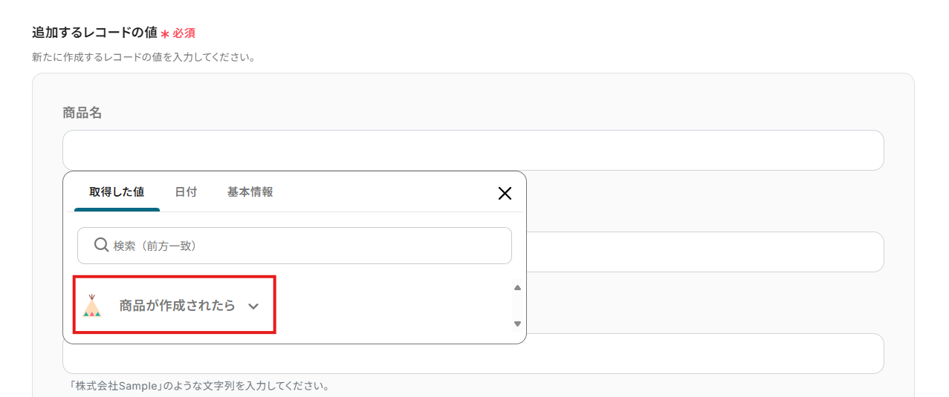Select the 基本情報 tab
The width and height of the screenshot is (949, 397).
[x=250, y=192]
